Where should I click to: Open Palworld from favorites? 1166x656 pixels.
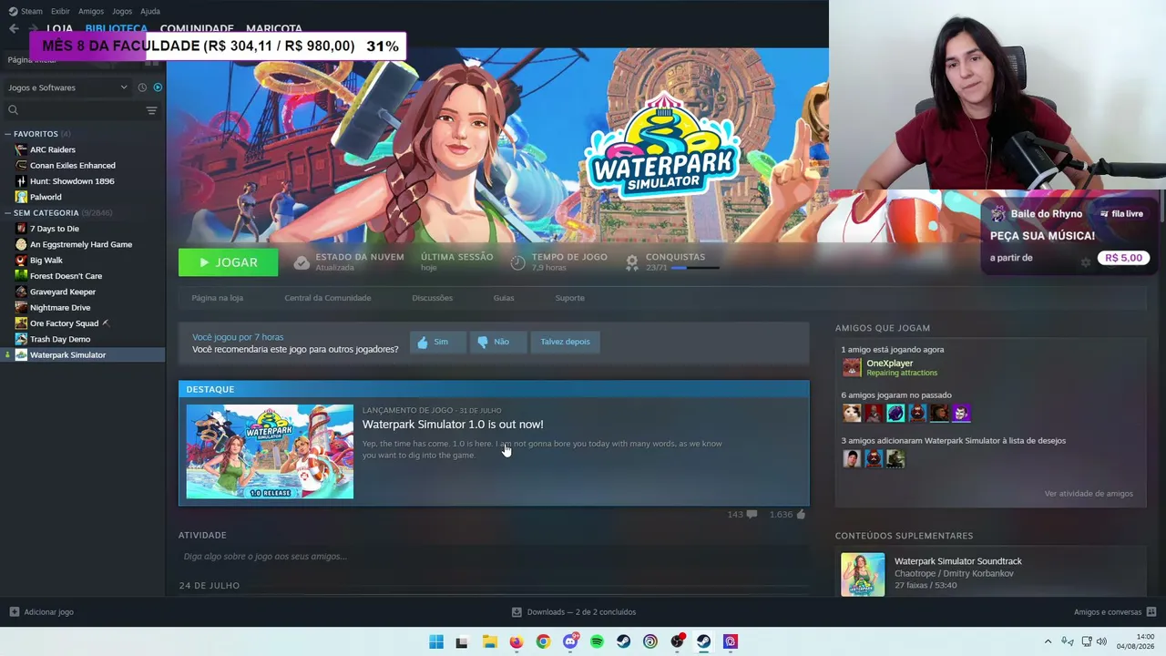(46, 197)
